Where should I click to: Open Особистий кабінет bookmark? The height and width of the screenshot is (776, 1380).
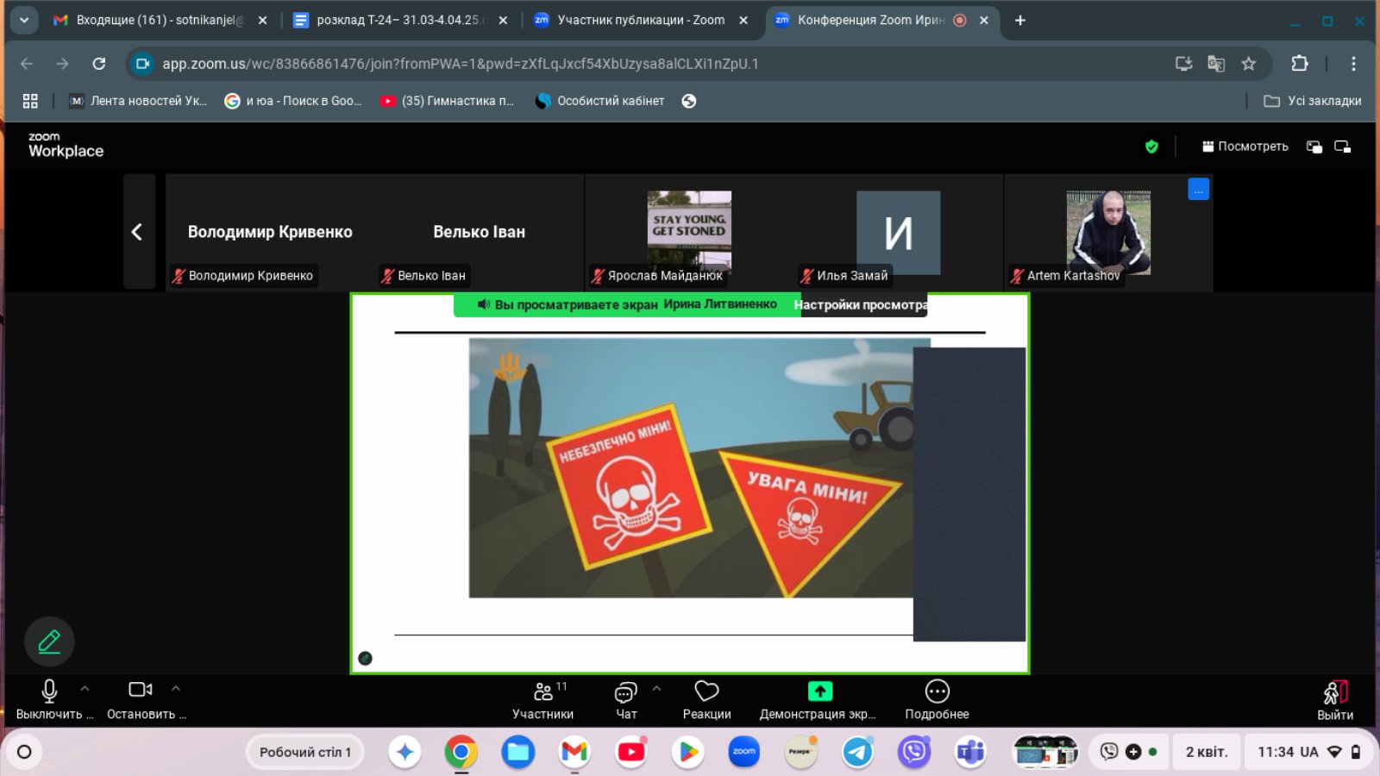pyautogui.click(x=600, y=101)
